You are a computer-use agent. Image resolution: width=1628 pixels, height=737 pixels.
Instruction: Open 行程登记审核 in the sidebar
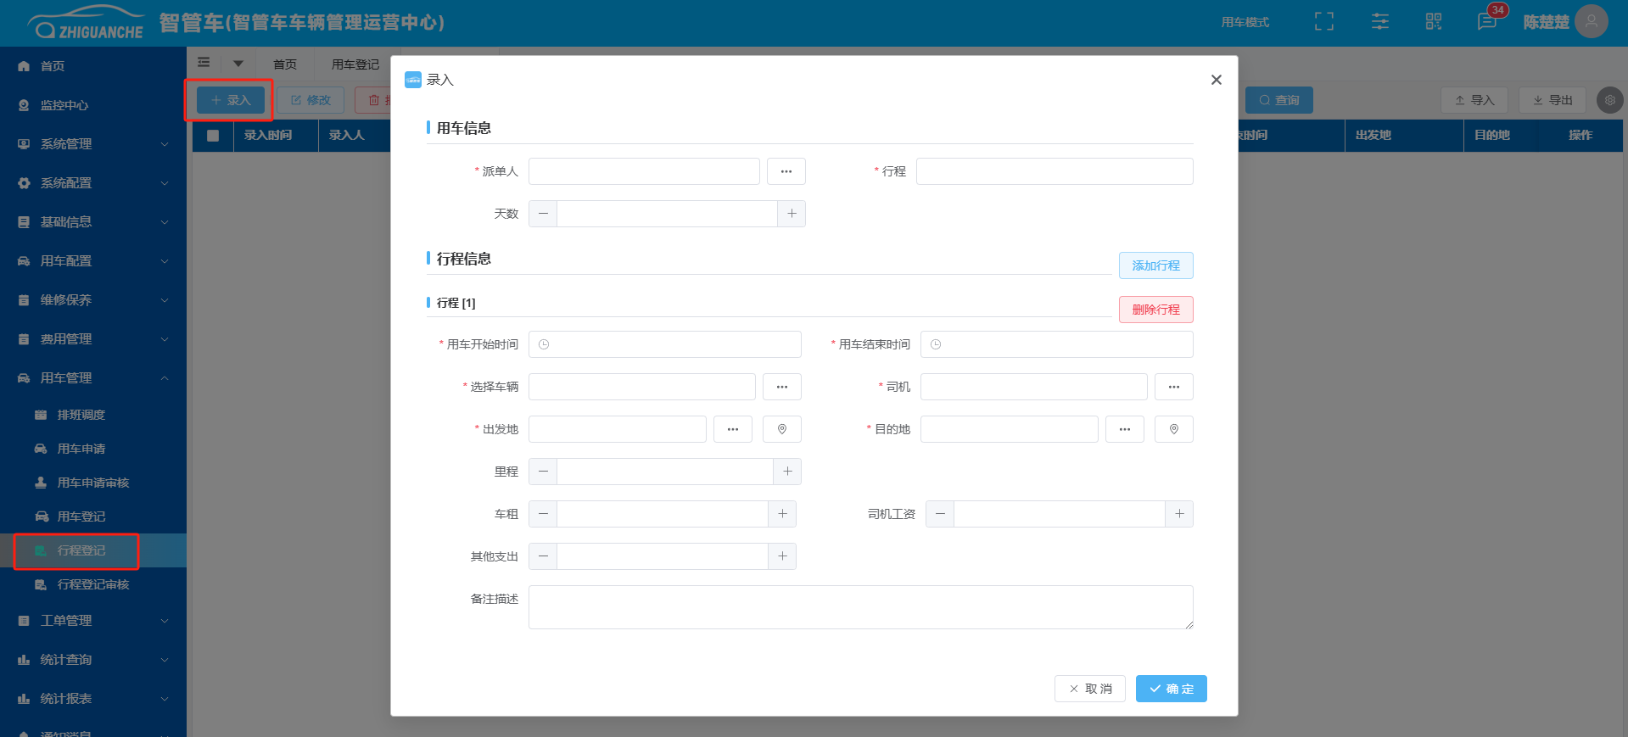(x=92, y=584)
